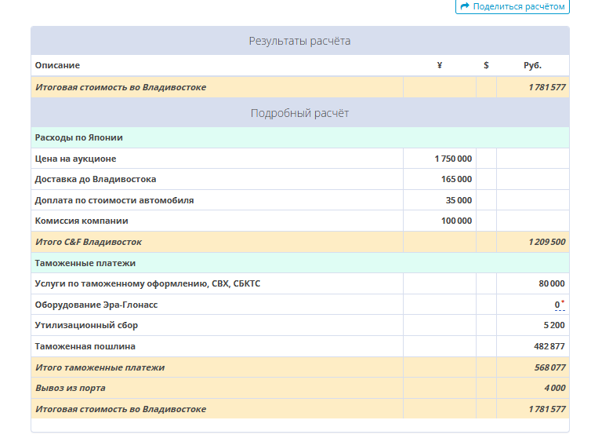Select the Расходы по Японии section row
The image size is (591, 442).
(x=300, y=137)
